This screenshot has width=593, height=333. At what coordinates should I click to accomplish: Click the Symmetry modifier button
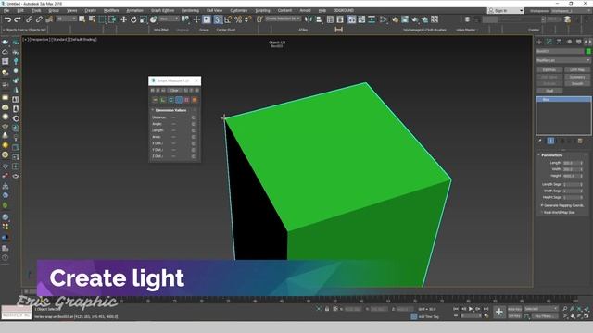click(x=577, y=77)
